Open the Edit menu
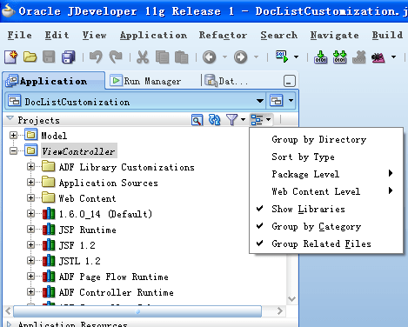This screenshot has height=327, width=408. coord(57,35)
